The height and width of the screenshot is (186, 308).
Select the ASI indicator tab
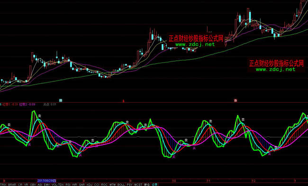tap(40, 185)
